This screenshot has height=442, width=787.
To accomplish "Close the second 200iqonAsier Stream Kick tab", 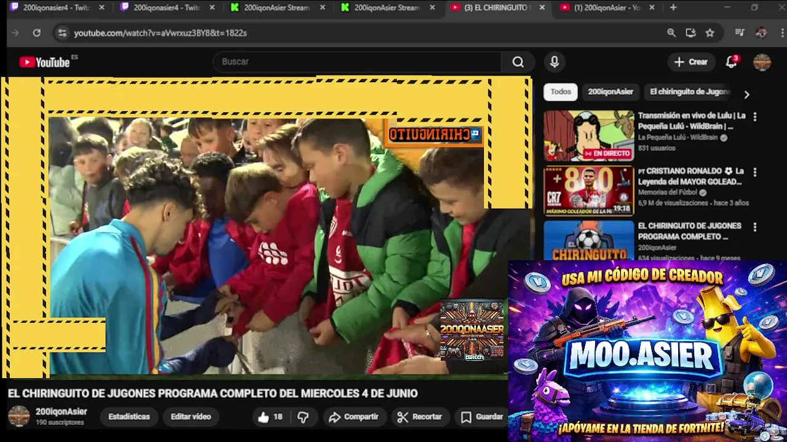I will pos(432,7).
